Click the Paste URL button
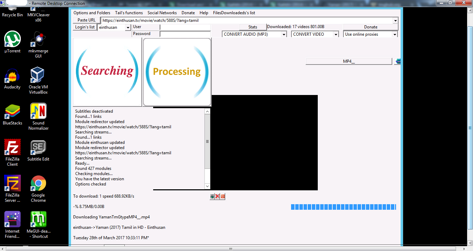 tap(86, 20)
